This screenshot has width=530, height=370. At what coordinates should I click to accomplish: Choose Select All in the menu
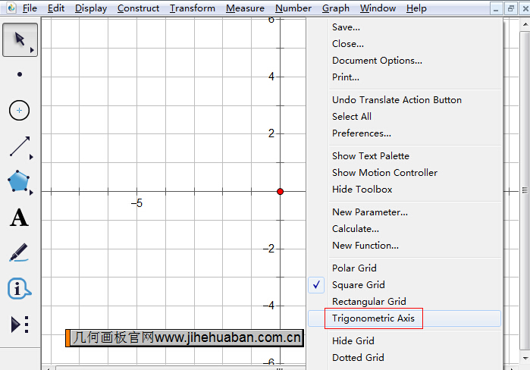click(x=404, y=116)
